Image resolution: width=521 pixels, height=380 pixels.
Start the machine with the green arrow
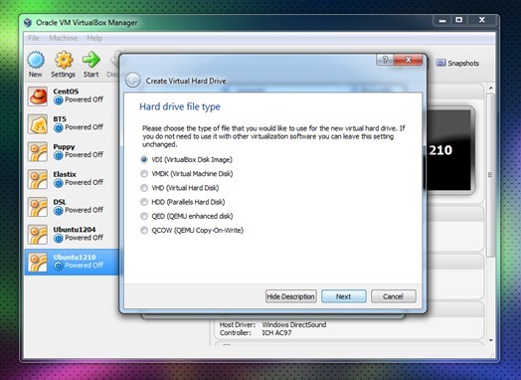point(91,60)
